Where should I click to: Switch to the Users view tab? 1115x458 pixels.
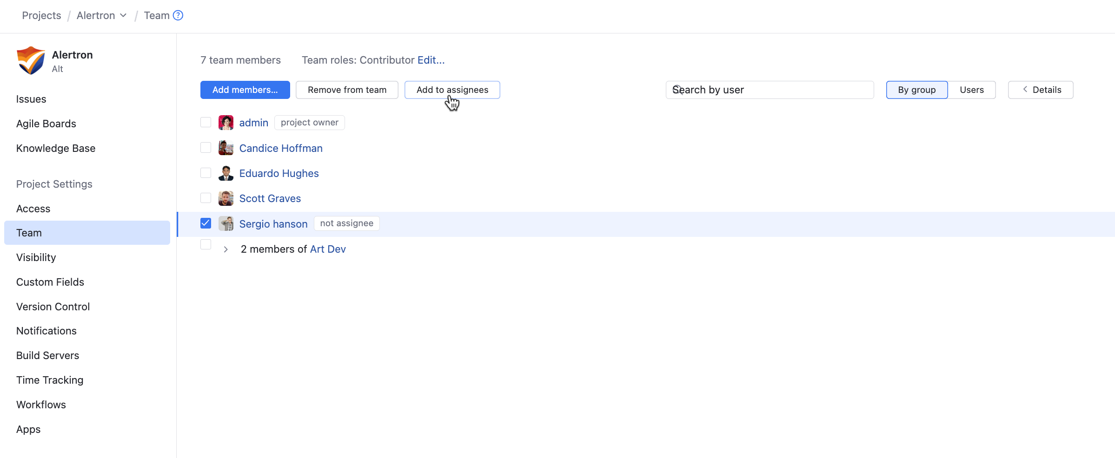[971, 90]
